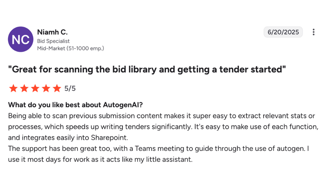Click the line mentioning Sharepoint integration
The width and height of the screenshot is (327, 187).
point(68,138)
